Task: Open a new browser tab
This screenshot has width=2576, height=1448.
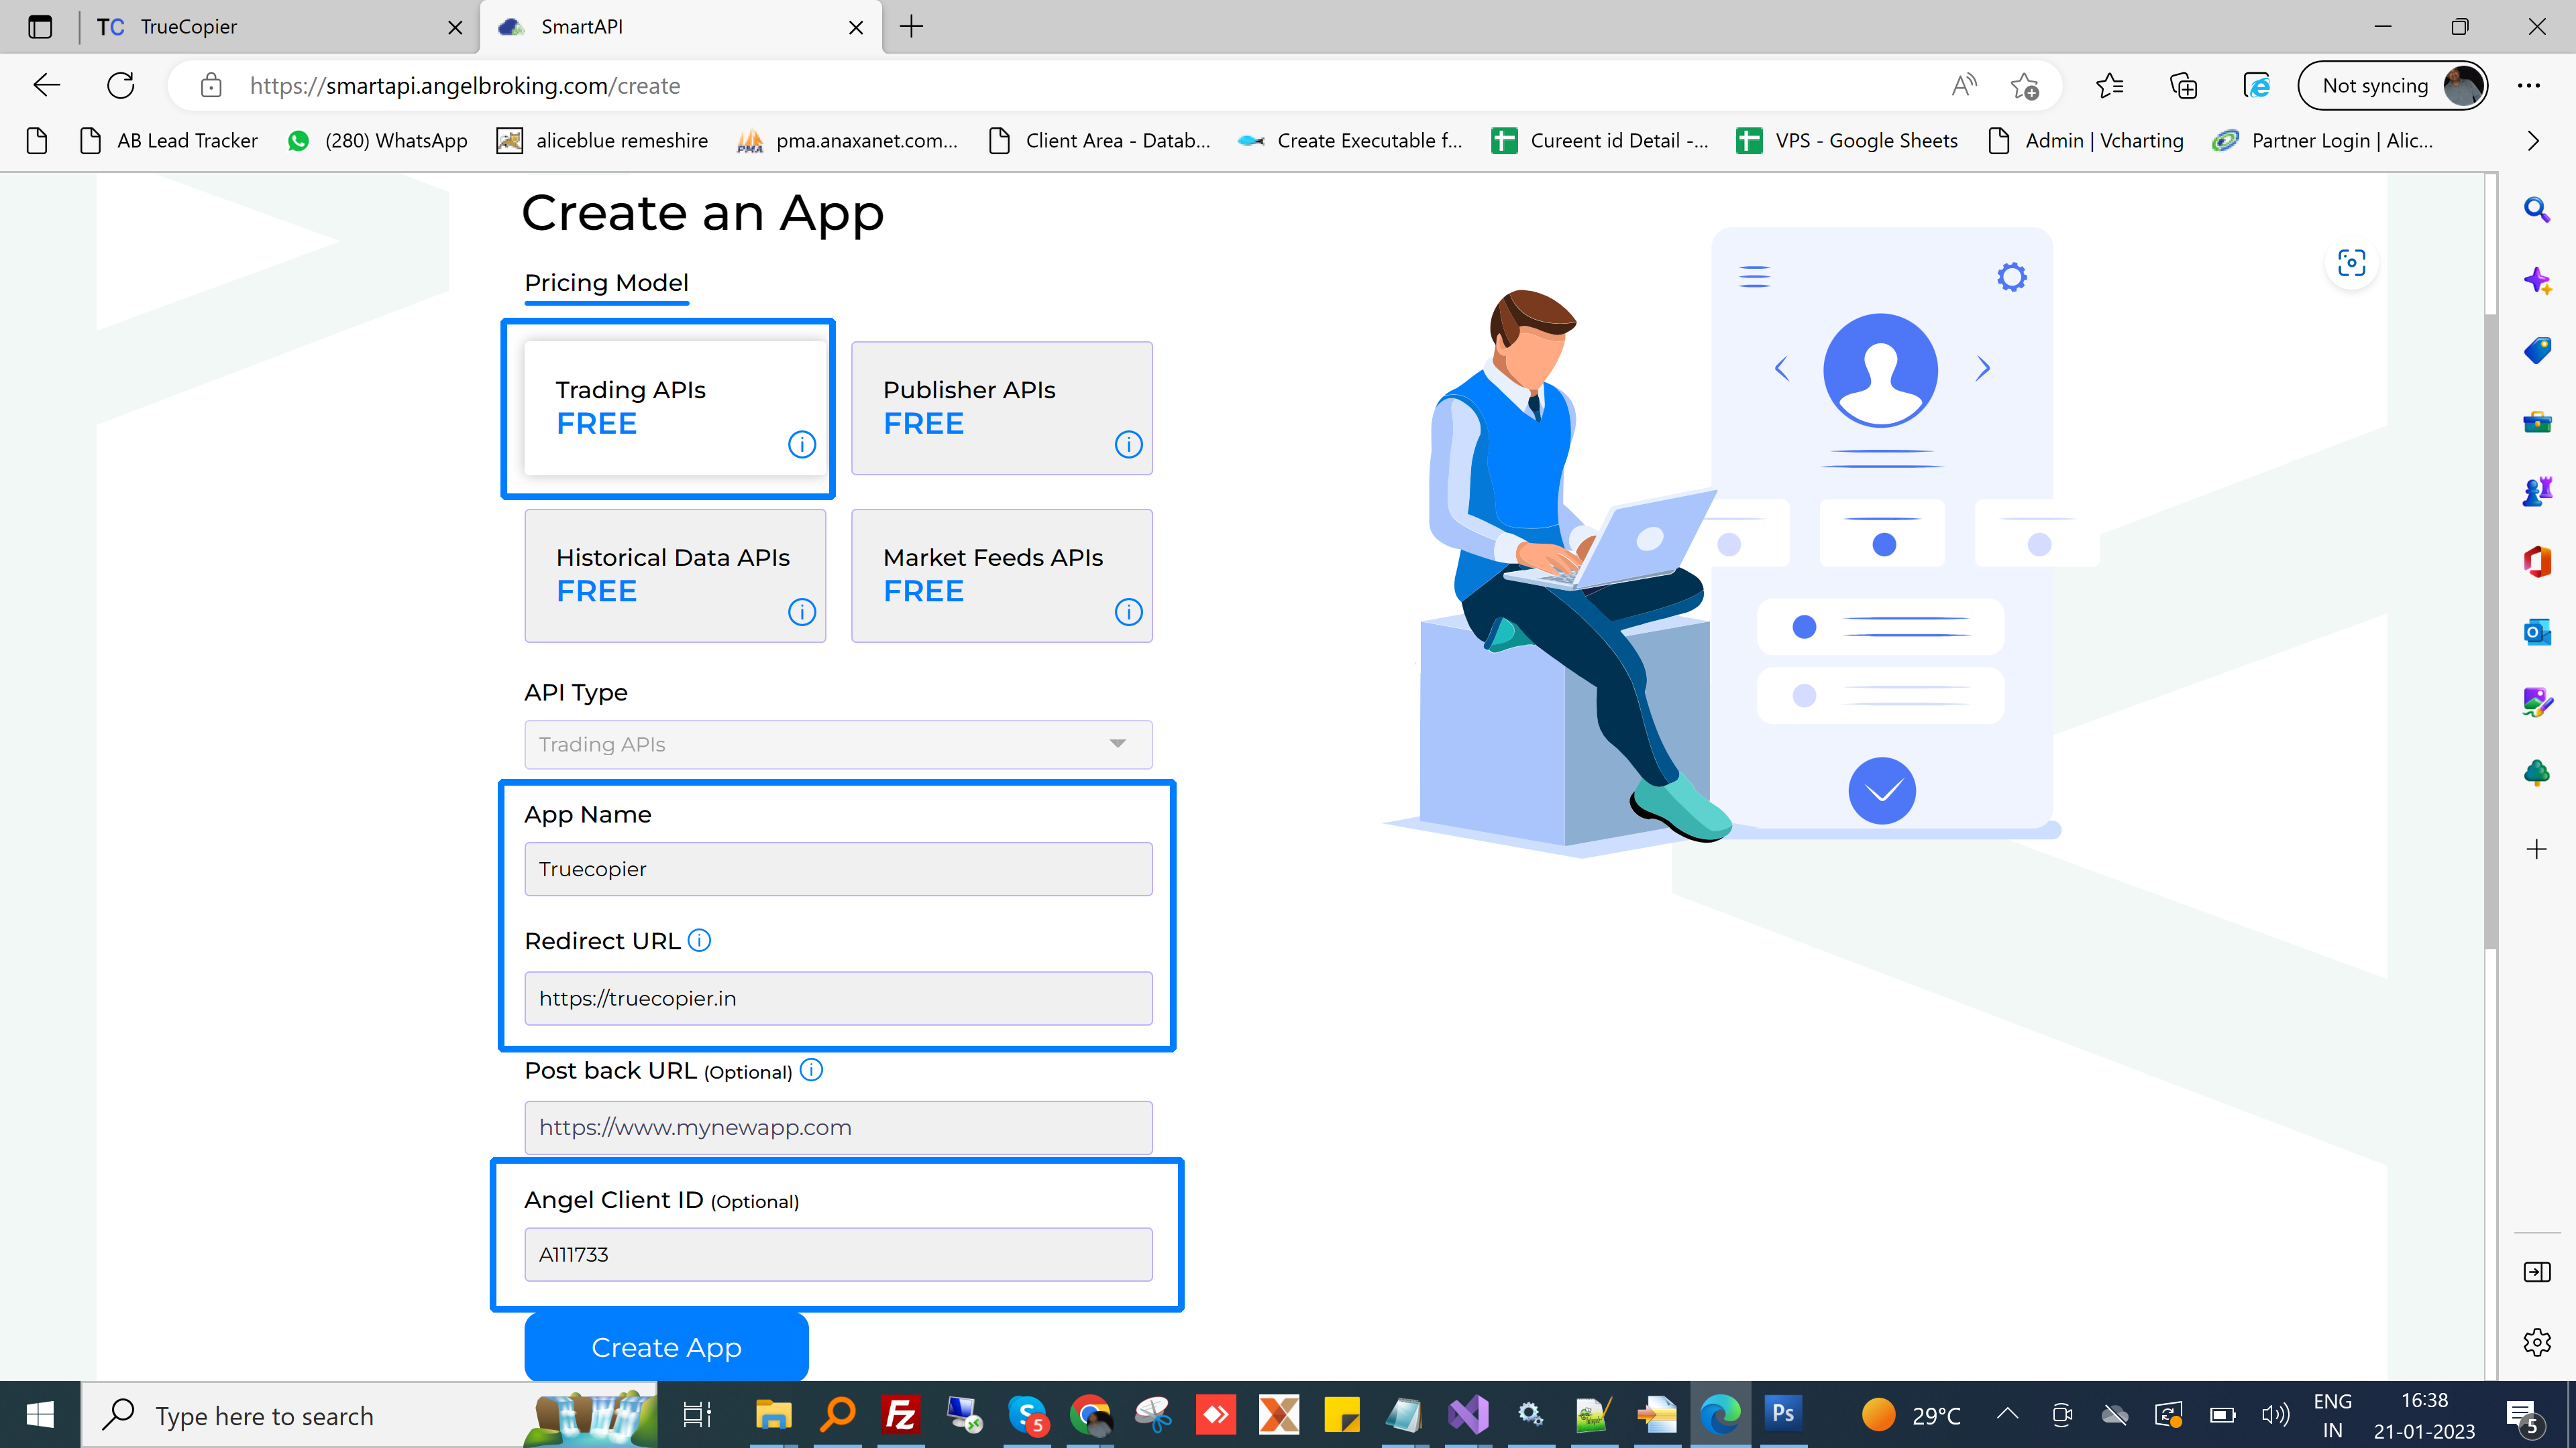Action: [x=911, y=27]
